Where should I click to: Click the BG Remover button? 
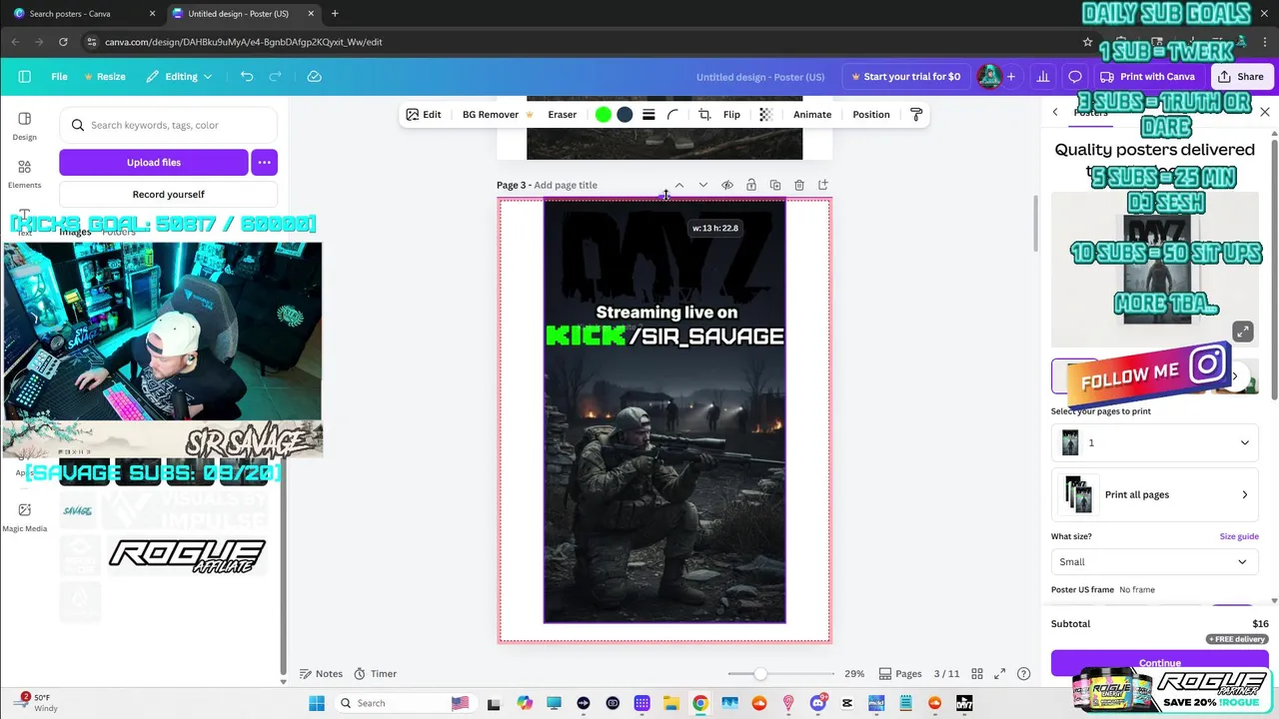click(498, 115)
